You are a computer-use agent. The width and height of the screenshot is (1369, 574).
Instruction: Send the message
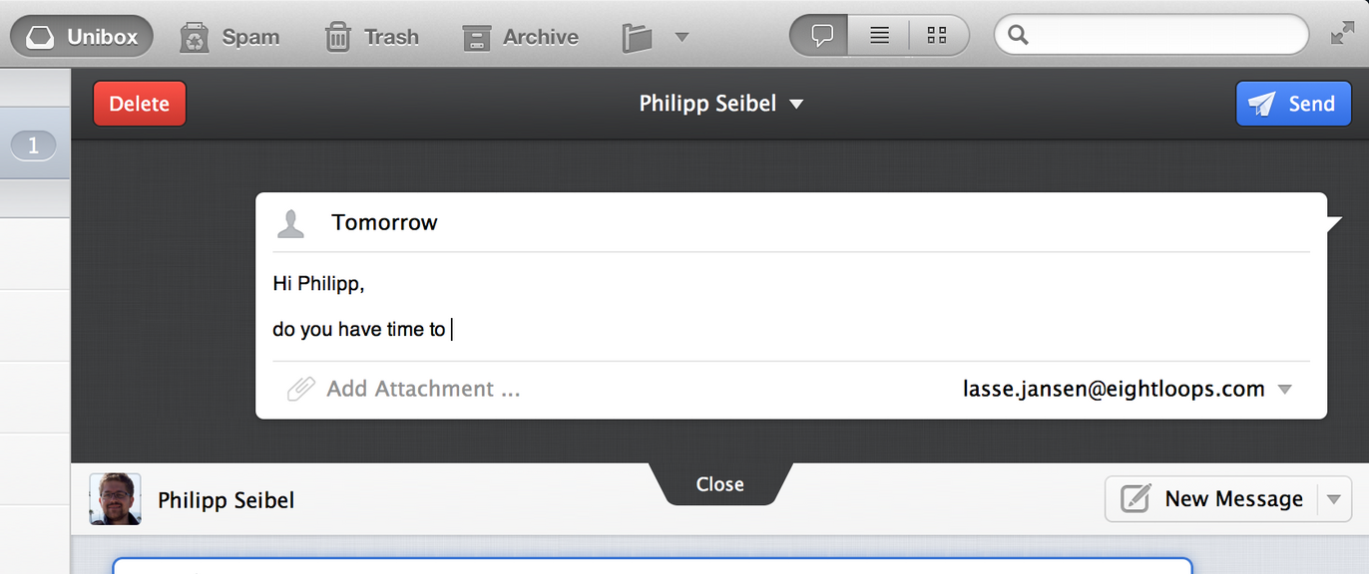(1293, 104)
